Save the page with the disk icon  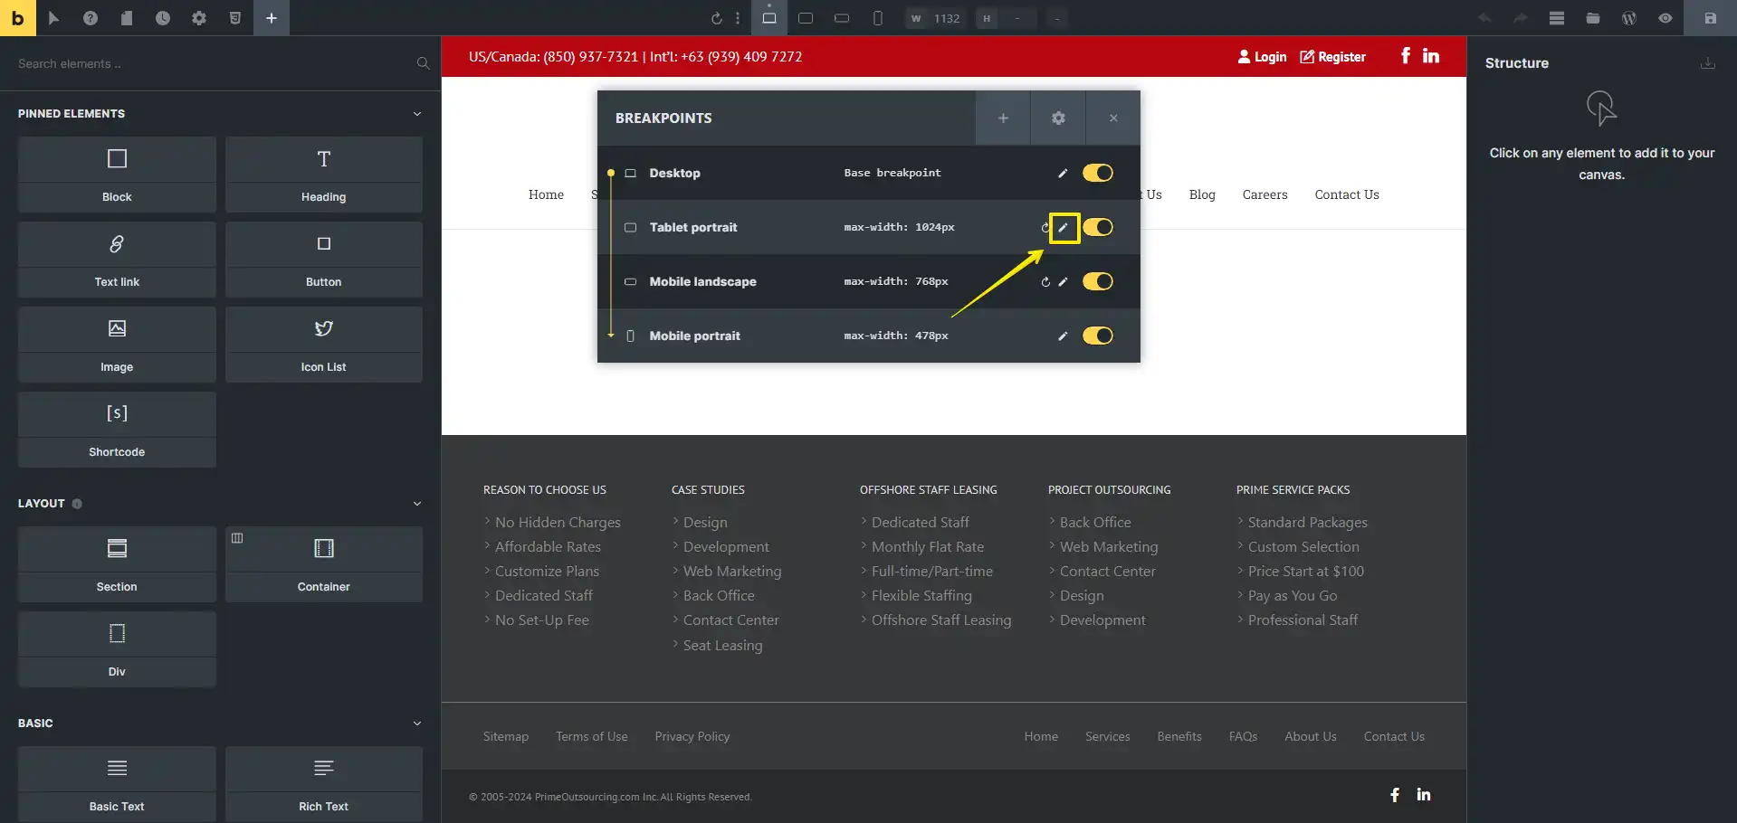[1711, 18]
